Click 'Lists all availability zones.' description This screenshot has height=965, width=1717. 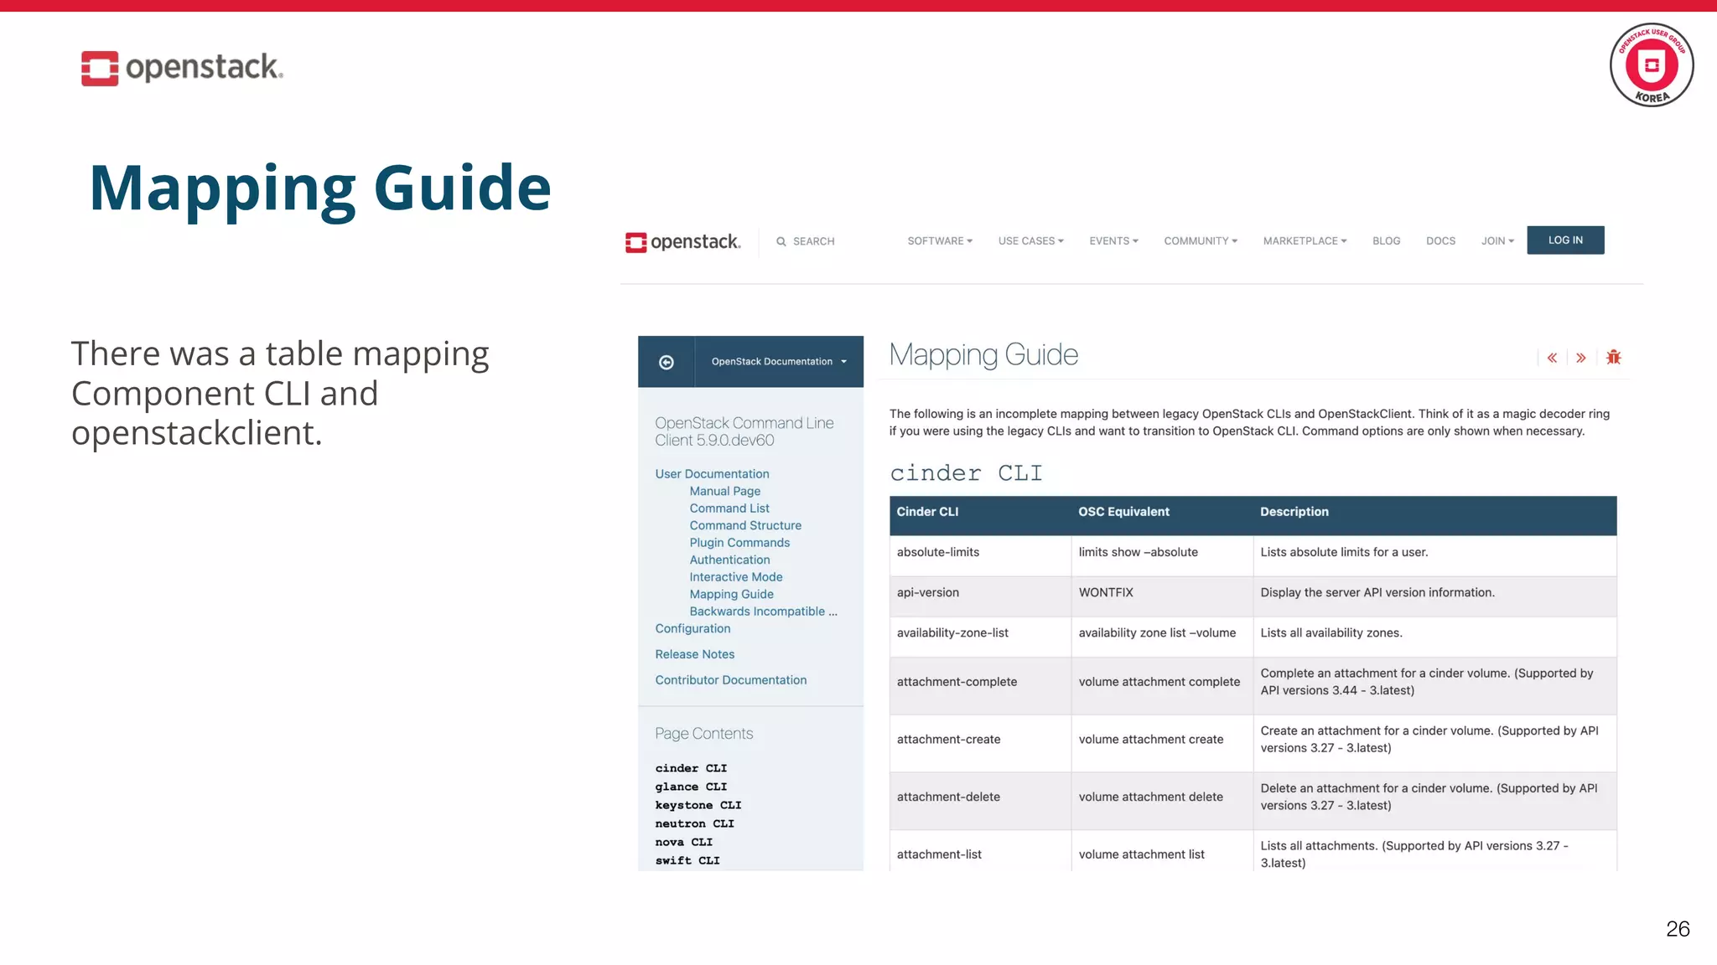pos(1331,633)
